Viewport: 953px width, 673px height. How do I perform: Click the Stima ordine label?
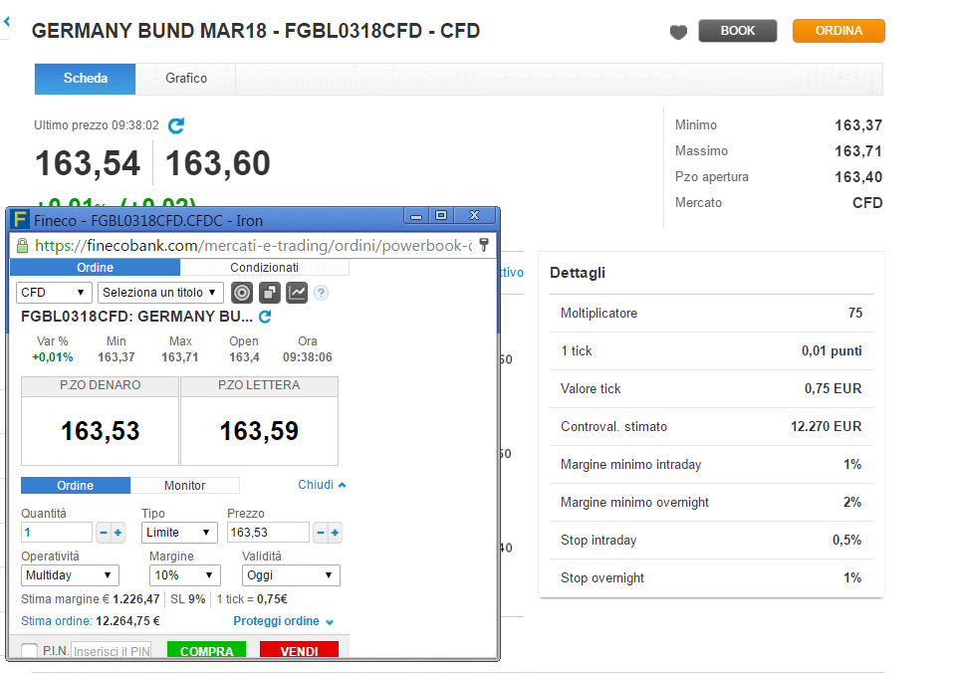point(57,621)
